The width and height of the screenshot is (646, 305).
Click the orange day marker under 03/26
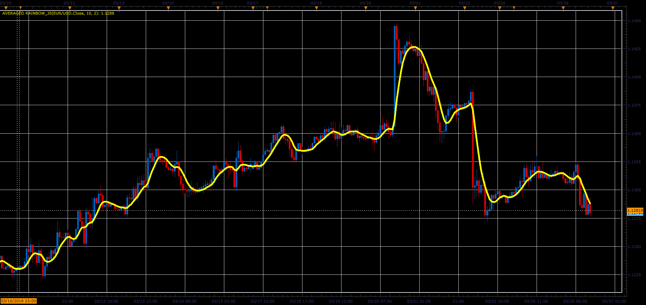point(563,8)
